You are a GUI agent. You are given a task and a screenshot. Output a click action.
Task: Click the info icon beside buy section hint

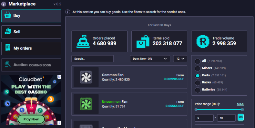[68, 12]
